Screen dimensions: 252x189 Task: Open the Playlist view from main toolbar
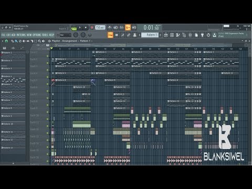[166, 35]
